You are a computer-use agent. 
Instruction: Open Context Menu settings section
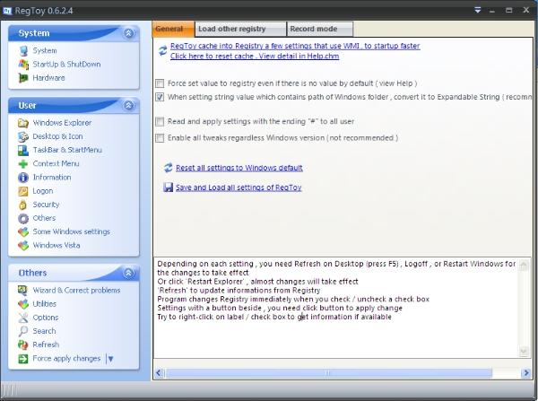coord(56,163)
